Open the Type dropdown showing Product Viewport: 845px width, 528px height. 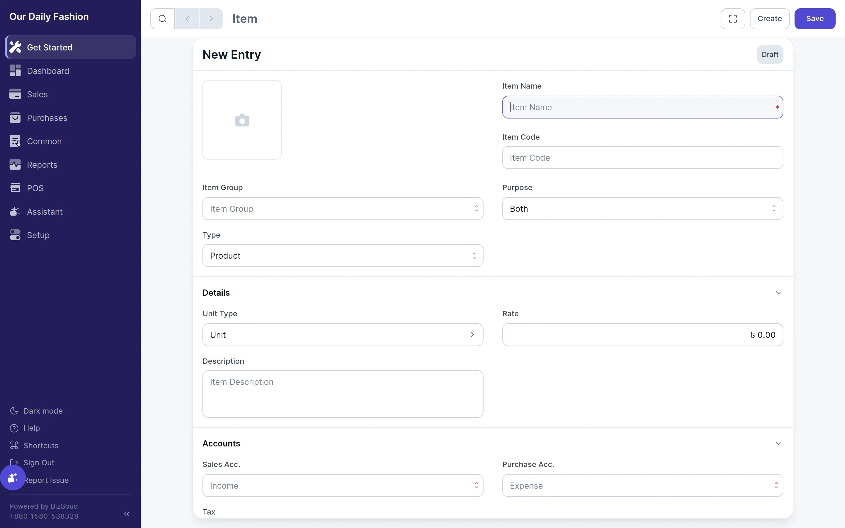point(342,255)
